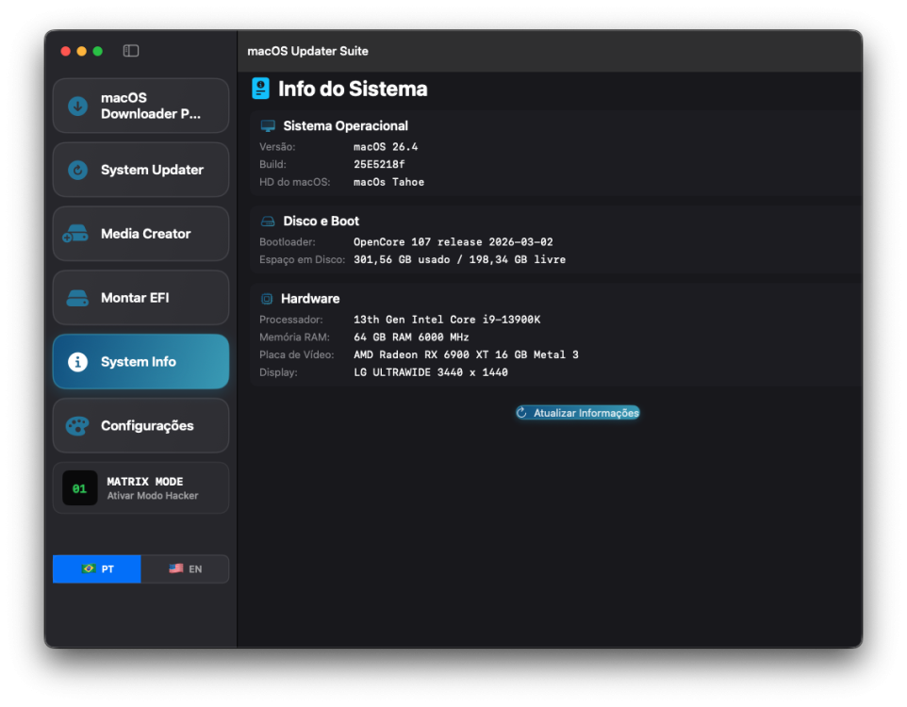Click the info circle icon of System Info
907x707 pixels.
point(77,362)
